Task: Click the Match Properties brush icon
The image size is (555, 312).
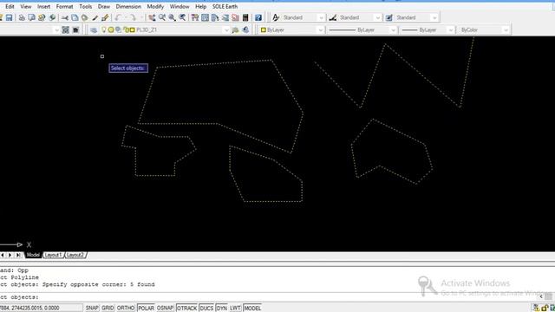Action: point(95,17)
